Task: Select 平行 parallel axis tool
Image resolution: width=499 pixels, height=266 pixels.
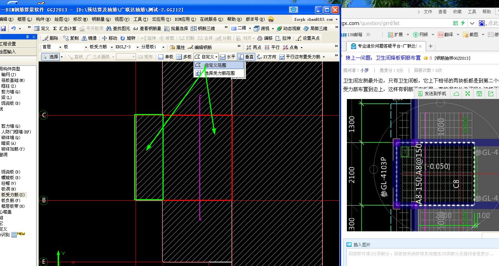Action: (x=272, y=47)
